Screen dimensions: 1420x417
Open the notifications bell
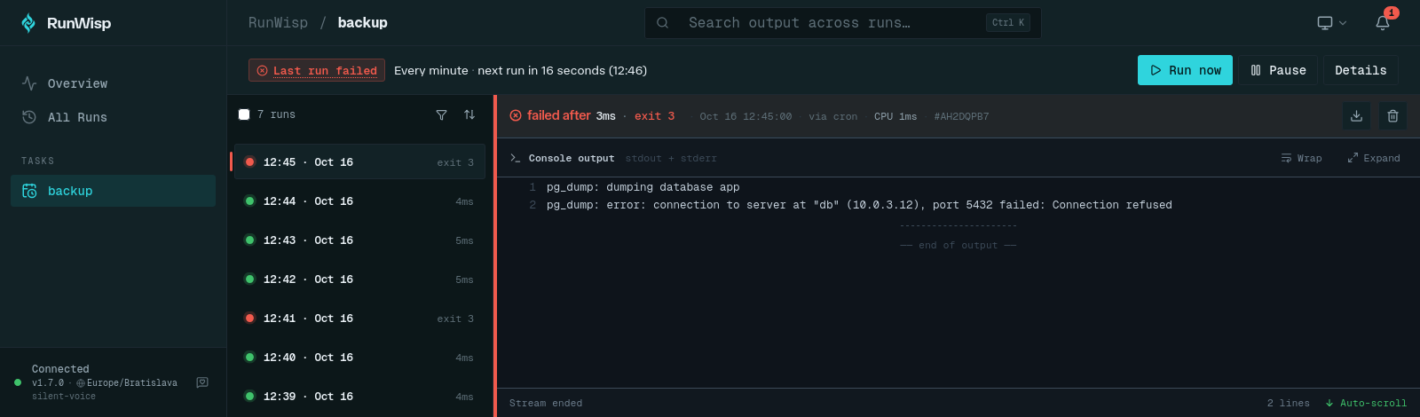pyautogui.click(x=1383, y=23)
